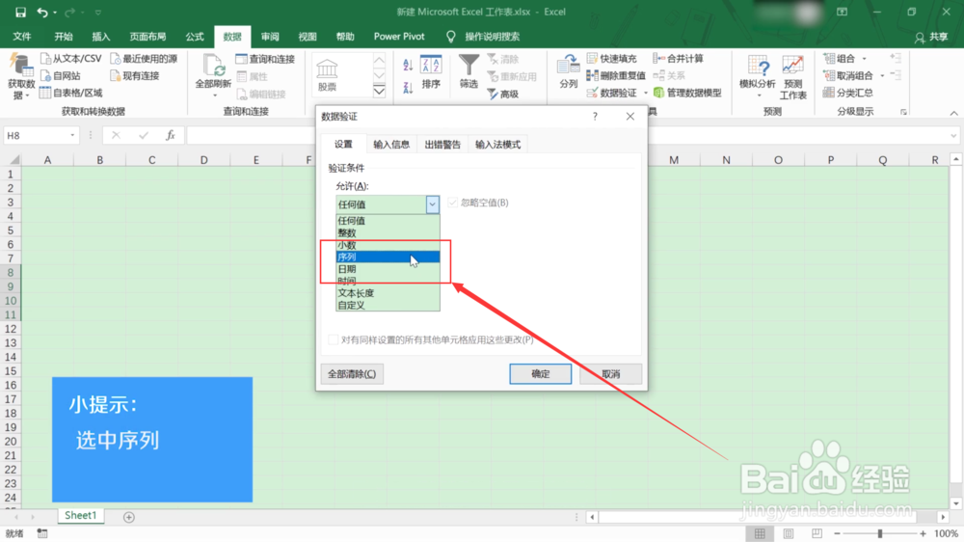The image size is (964, 542).
Task: Expand the Allow (允许) dropdown arrow
Action: [x=432, y=204]
